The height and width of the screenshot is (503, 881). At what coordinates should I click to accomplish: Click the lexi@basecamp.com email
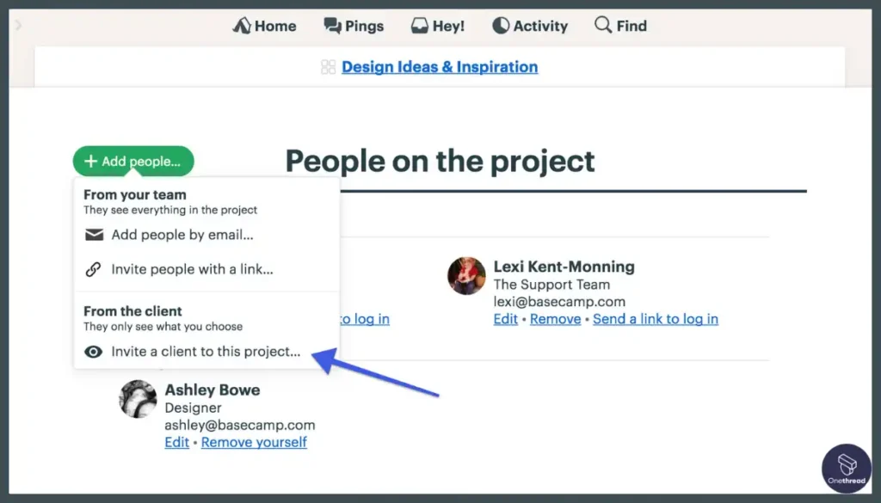click(559, 302)
